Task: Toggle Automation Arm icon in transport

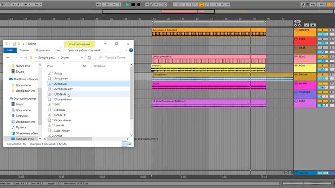Action: [x=151, y=4]
